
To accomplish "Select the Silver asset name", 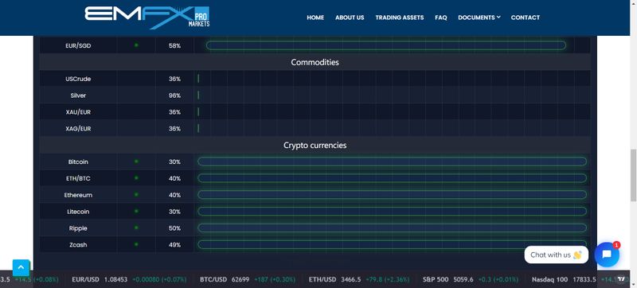I will point(78,95).
